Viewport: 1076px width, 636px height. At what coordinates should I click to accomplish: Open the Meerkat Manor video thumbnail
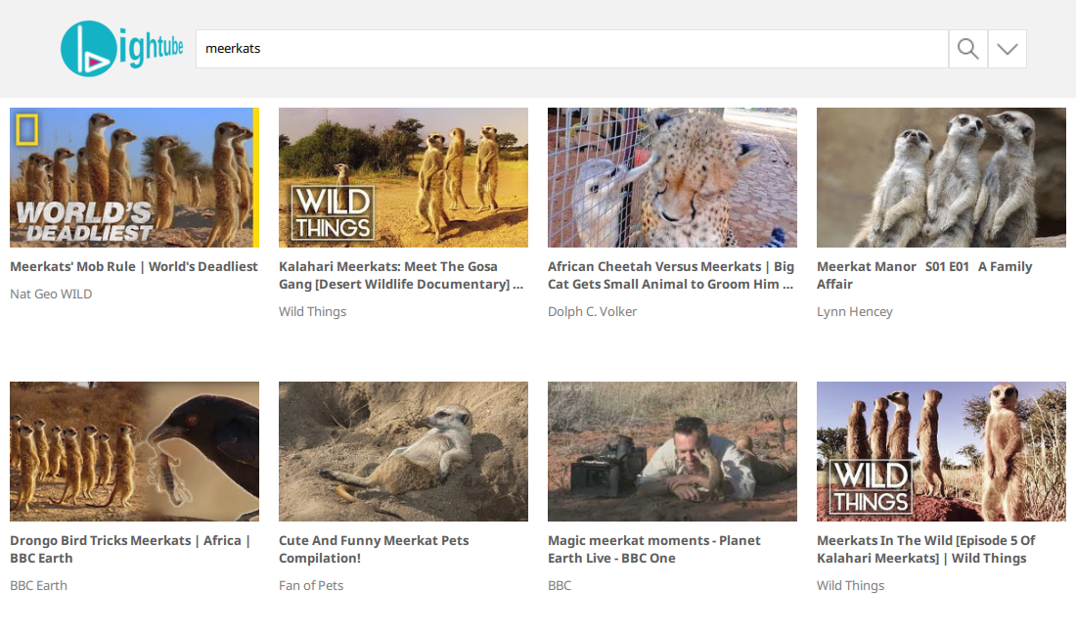tap(941, 177)
